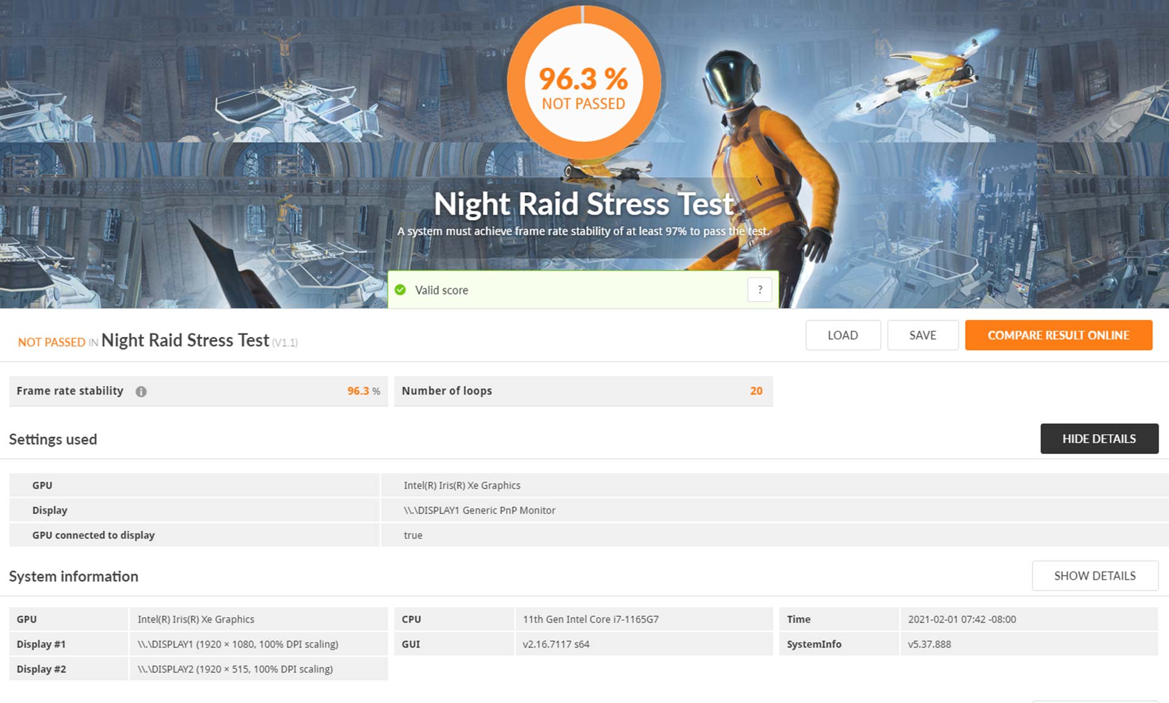Select the Time value 2021-02-01 07:42
Image resolution: width=1169 pixels, height=703 pixels.
point(962,620)
